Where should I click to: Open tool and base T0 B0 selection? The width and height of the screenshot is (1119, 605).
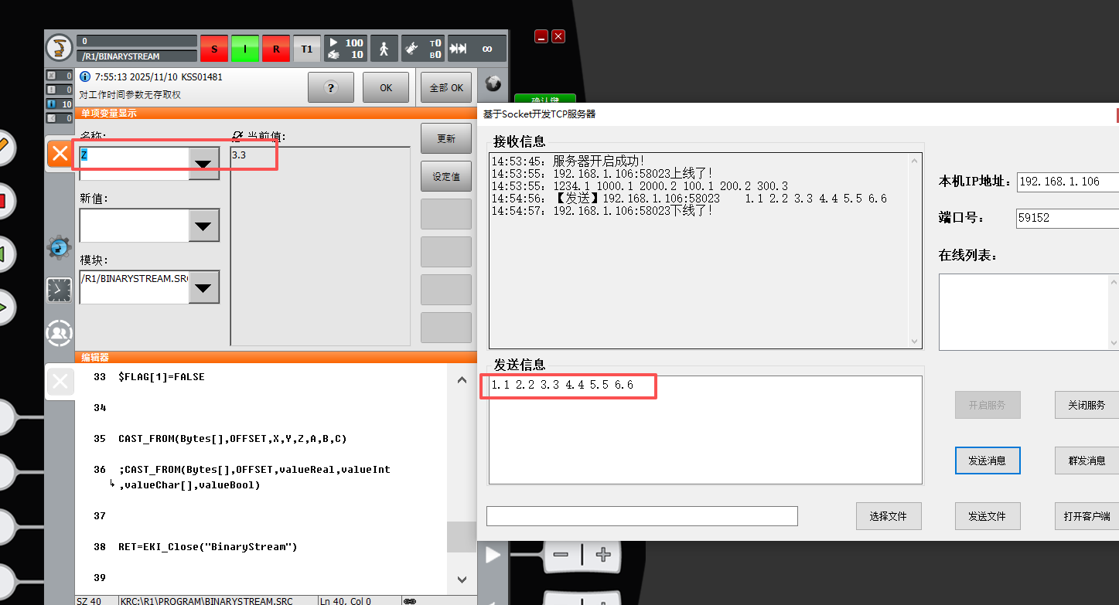pyautogui.click(x=422, y=49)
